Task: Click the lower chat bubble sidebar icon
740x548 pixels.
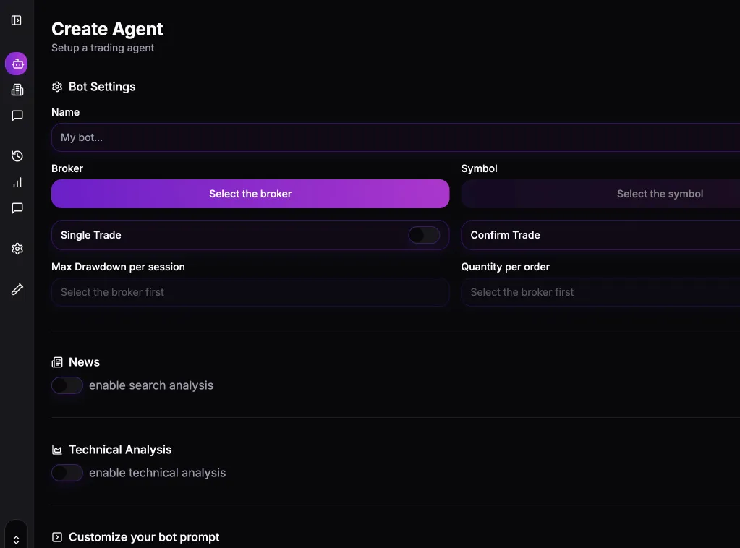Action: [17, 208]
